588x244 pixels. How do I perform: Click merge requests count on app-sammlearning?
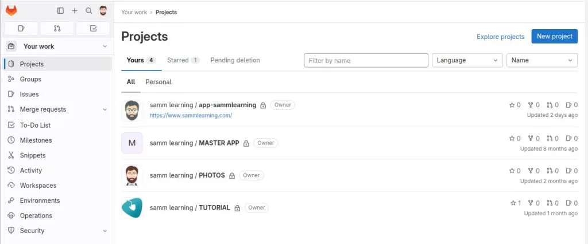coord(553,105)
